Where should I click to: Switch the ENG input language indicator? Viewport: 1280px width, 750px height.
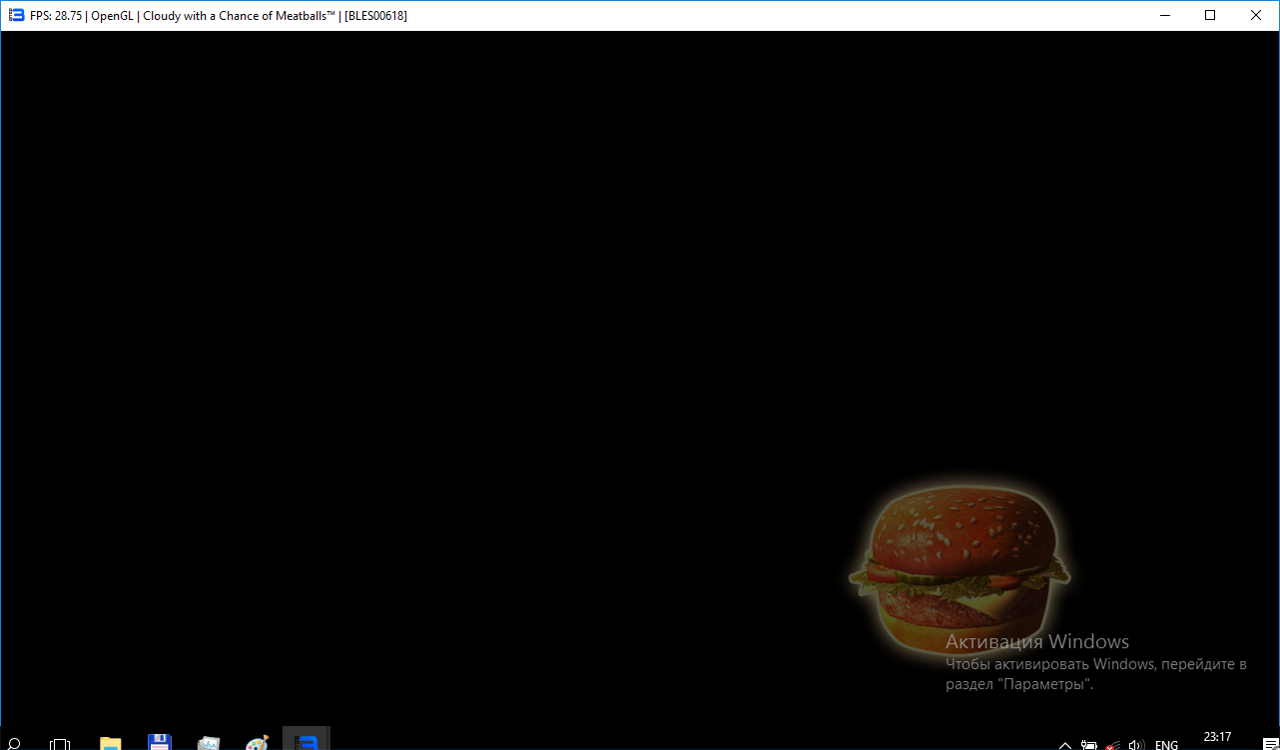1166,744
